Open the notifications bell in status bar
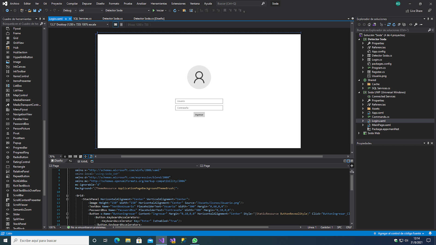Viewport: 436px width, 245px height. click(430, 233)
